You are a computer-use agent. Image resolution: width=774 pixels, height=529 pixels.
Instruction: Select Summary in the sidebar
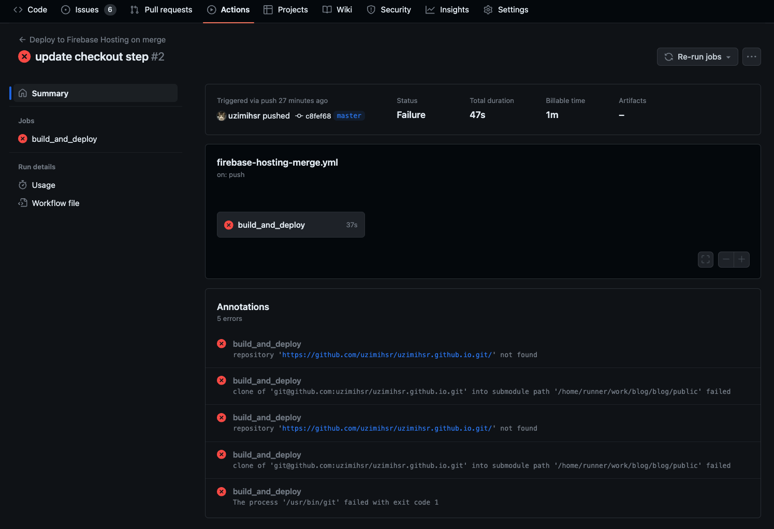tap(96, 93)
